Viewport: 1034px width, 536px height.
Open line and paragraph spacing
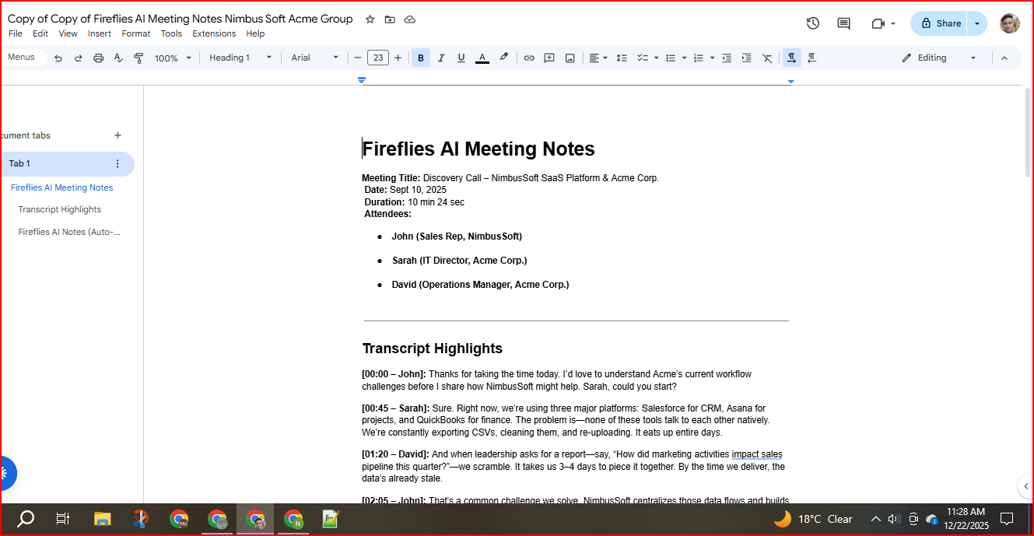tap(622, 58)
